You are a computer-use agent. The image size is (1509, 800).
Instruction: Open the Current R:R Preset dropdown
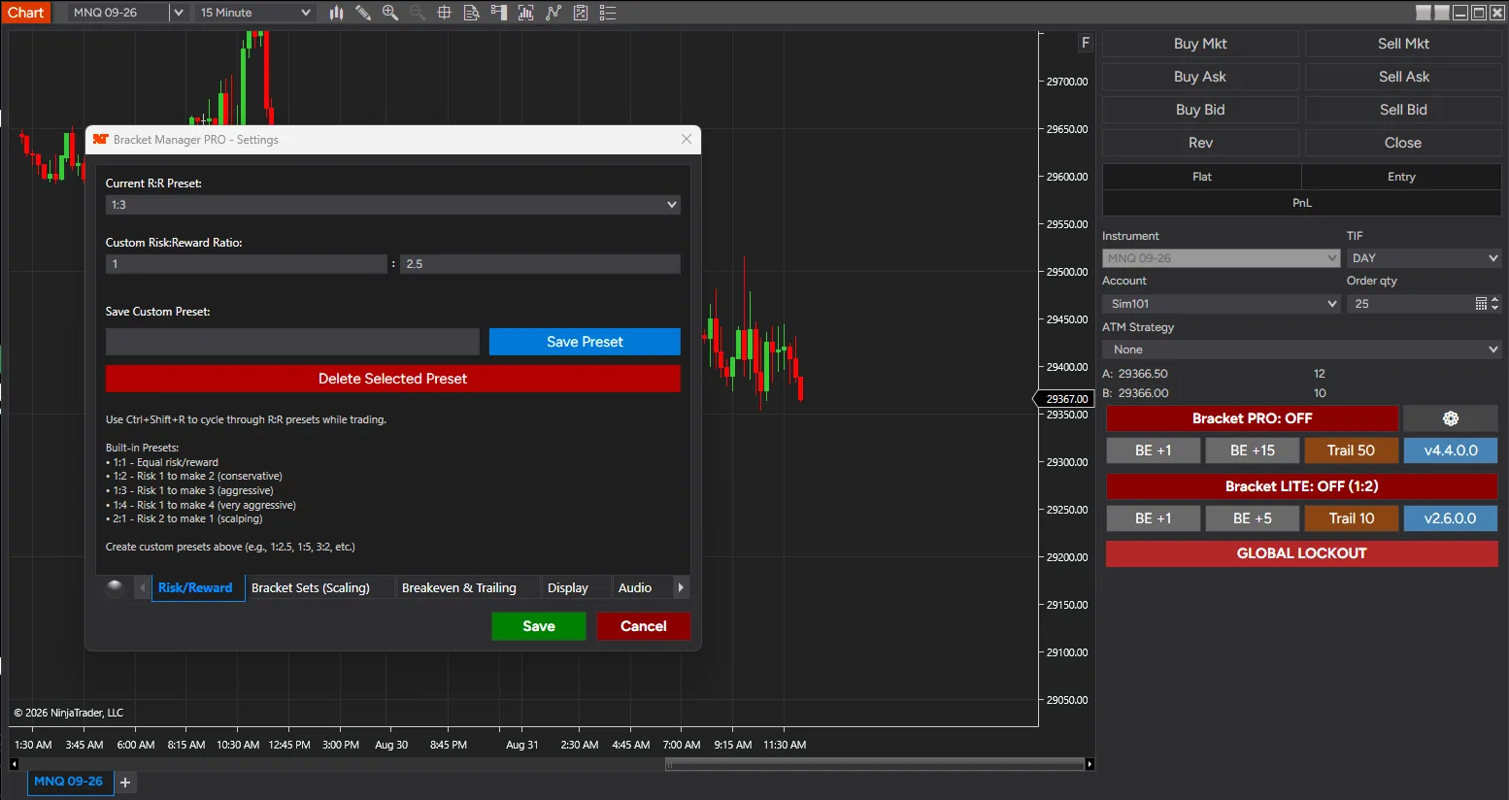pyautogui.click(x=392, y=205)
